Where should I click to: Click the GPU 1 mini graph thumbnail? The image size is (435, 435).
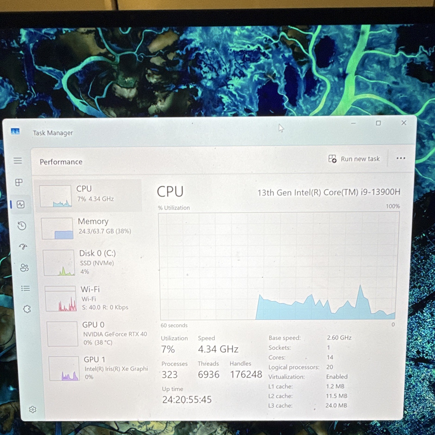pos(64,368)
